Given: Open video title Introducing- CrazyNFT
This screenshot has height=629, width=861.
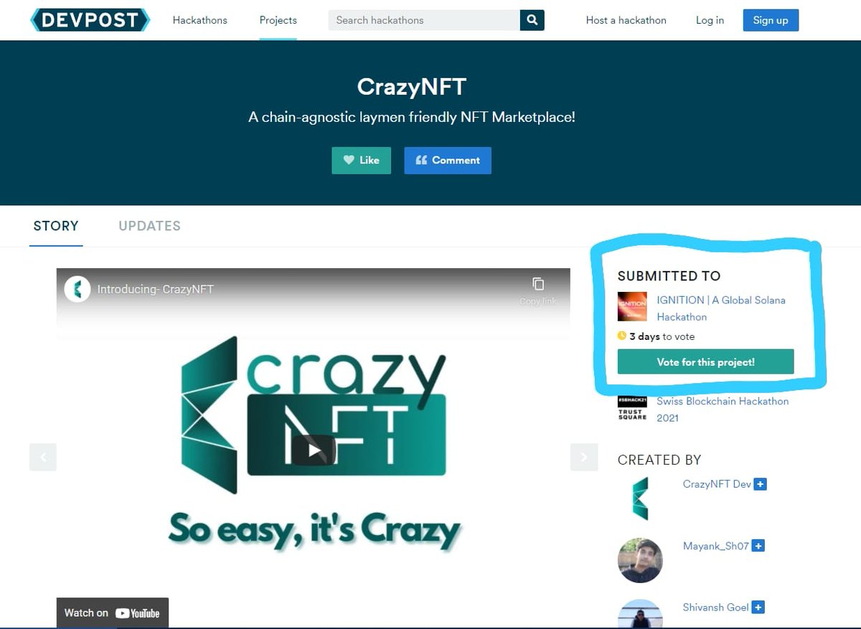Looking at the screenshot, I should 155,290.
